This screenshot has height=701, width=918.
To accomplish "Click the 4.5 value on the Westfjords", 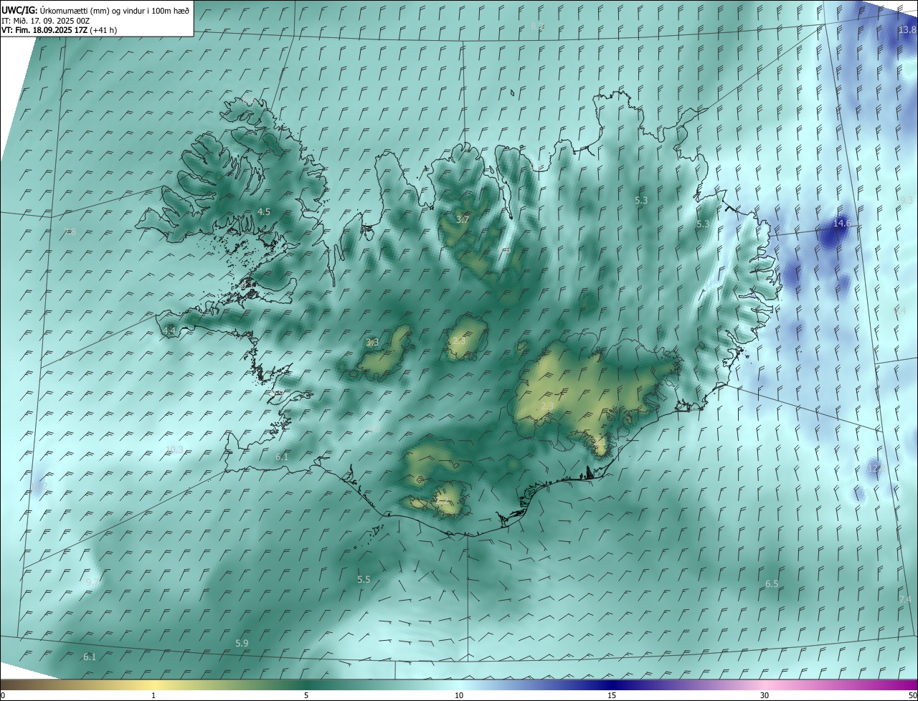I will [264, 211].
